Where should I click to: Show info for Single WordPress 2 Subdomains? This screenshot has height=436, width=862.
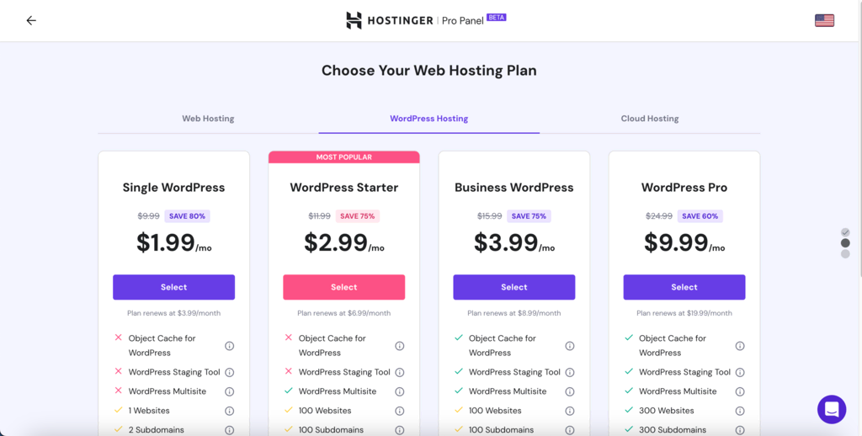(x=229, y=430)
